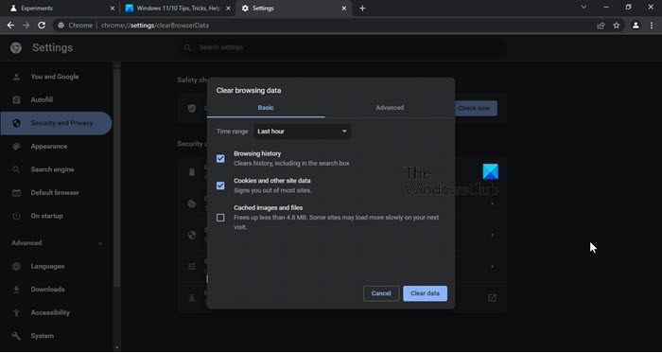The width and height of the screenshot is (662, 353).
Task: Click the sidebar scrollbar down arrow
Action: [x=117, y=347]
